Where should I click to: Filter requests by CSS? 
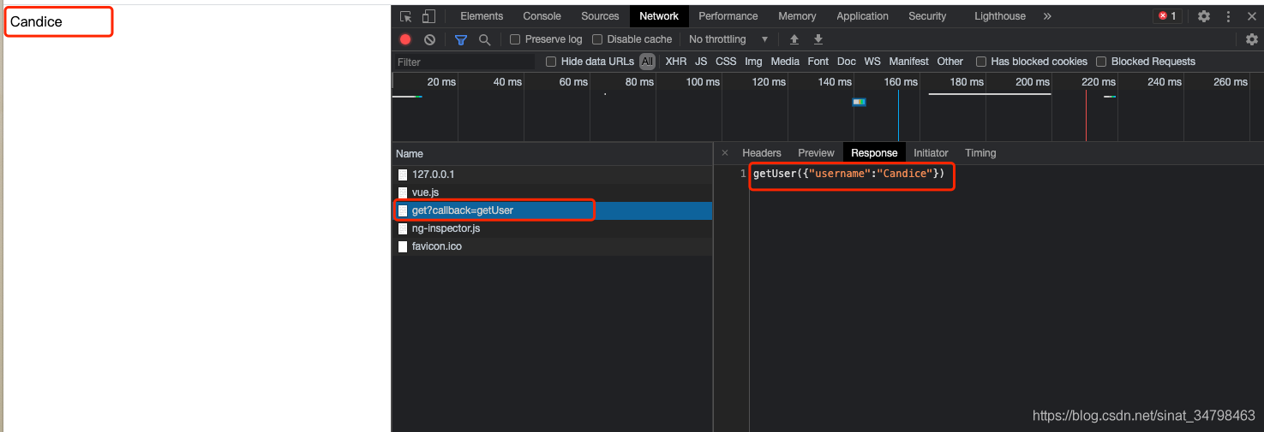coord(726,62)
